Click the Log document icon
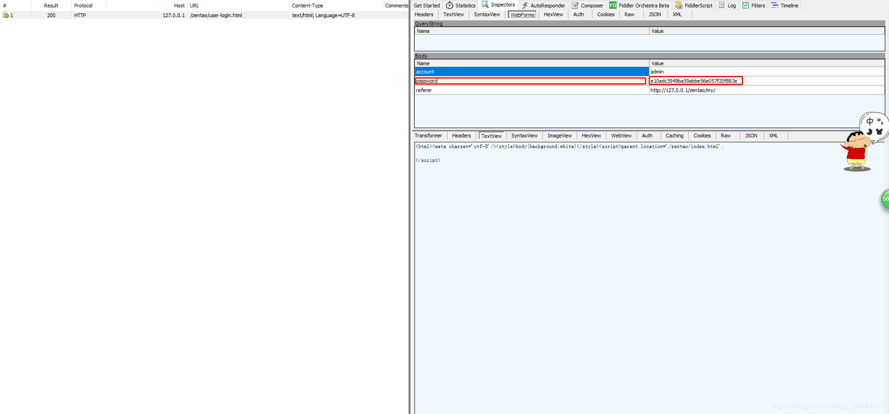The height and width of the screenshot is (414, 889). click(721, 5)
